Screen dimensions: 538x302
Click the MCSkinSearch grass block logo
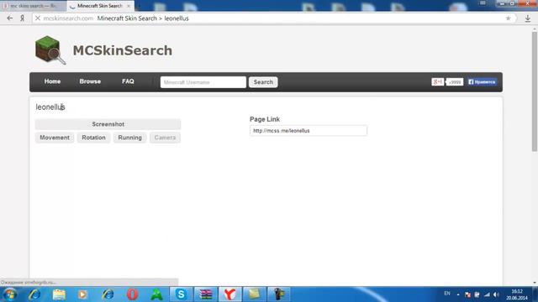click(50, 50)
